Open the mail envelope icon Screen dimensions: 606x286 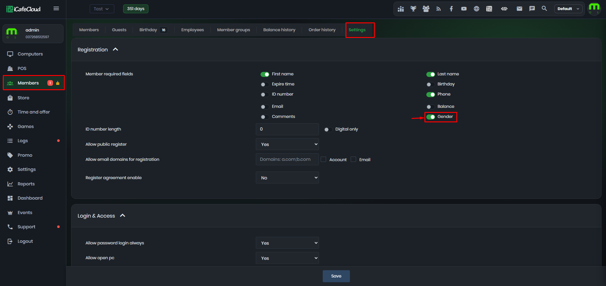click(519, 9)
